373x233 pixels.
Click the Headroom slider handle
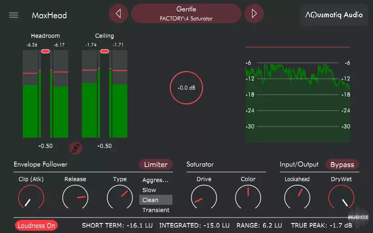pyautogui.click(x=45, y=51)
